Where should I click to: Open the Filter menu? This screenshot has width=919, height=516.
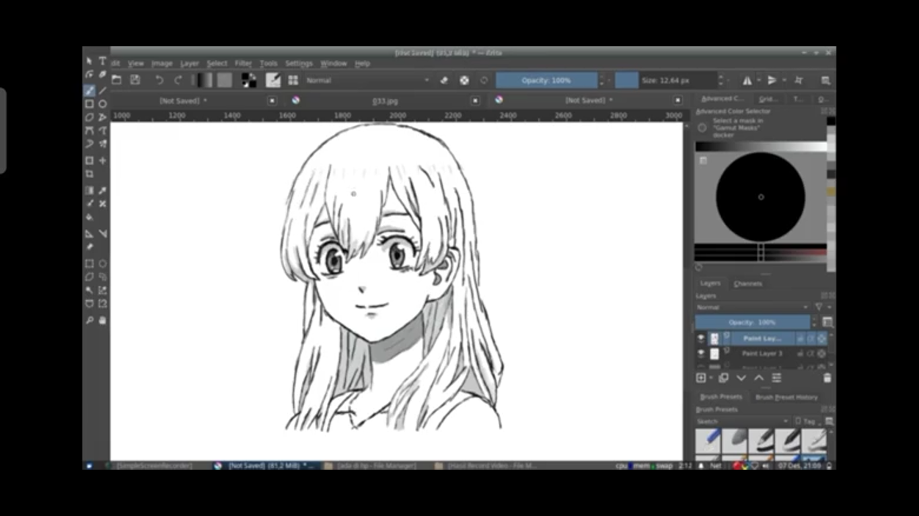coord(243,63)
